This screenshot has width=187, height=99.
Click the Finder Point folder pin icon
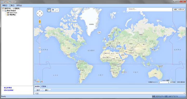pos(8,13)
